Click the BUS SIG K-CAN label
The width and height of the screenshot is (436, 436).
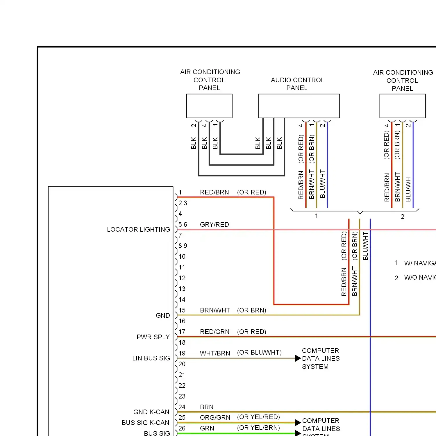pyautogui.click(x=145, y=423)
